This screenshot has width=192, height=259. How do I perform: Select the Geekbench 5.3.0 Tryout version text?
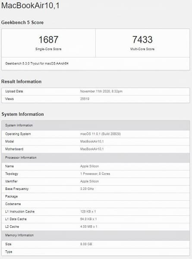(37, 63)
